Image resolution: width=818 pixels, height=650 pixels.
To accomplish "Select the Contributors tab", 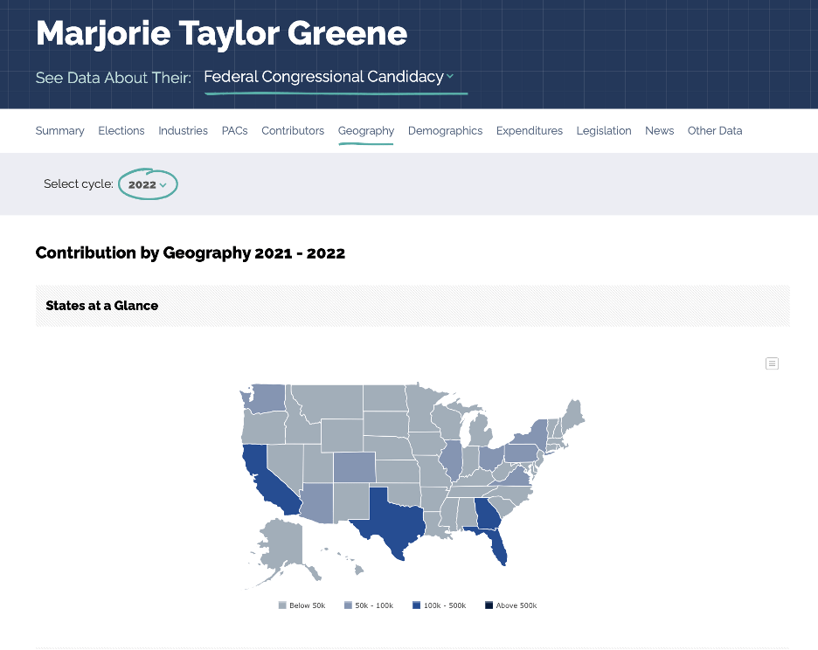I will pos(293,131).
